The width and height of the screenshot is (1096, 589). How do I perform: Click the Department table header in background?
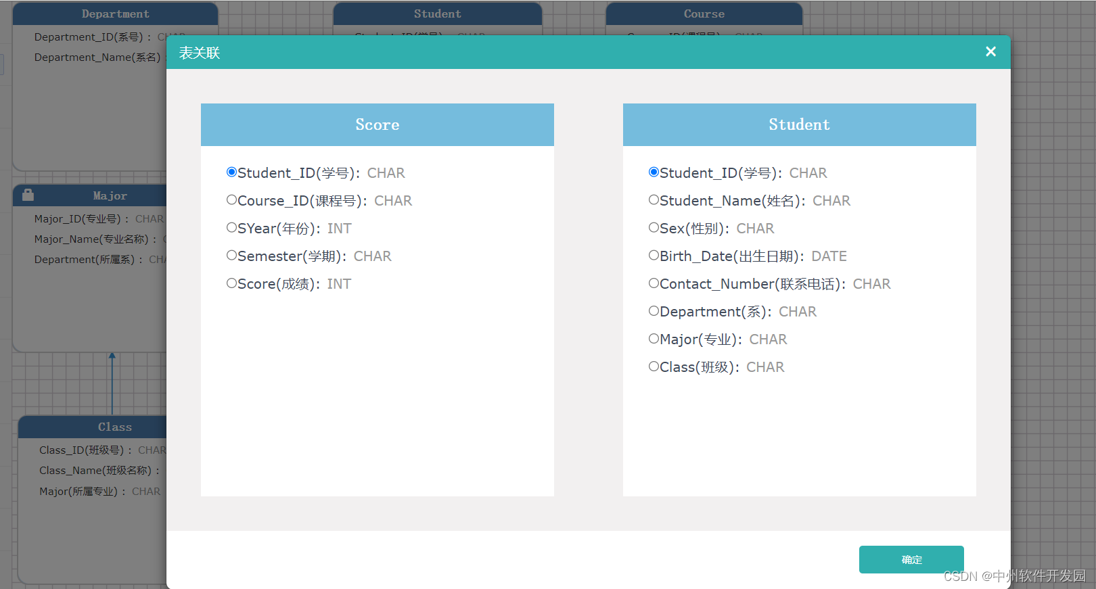pos(115,14)
